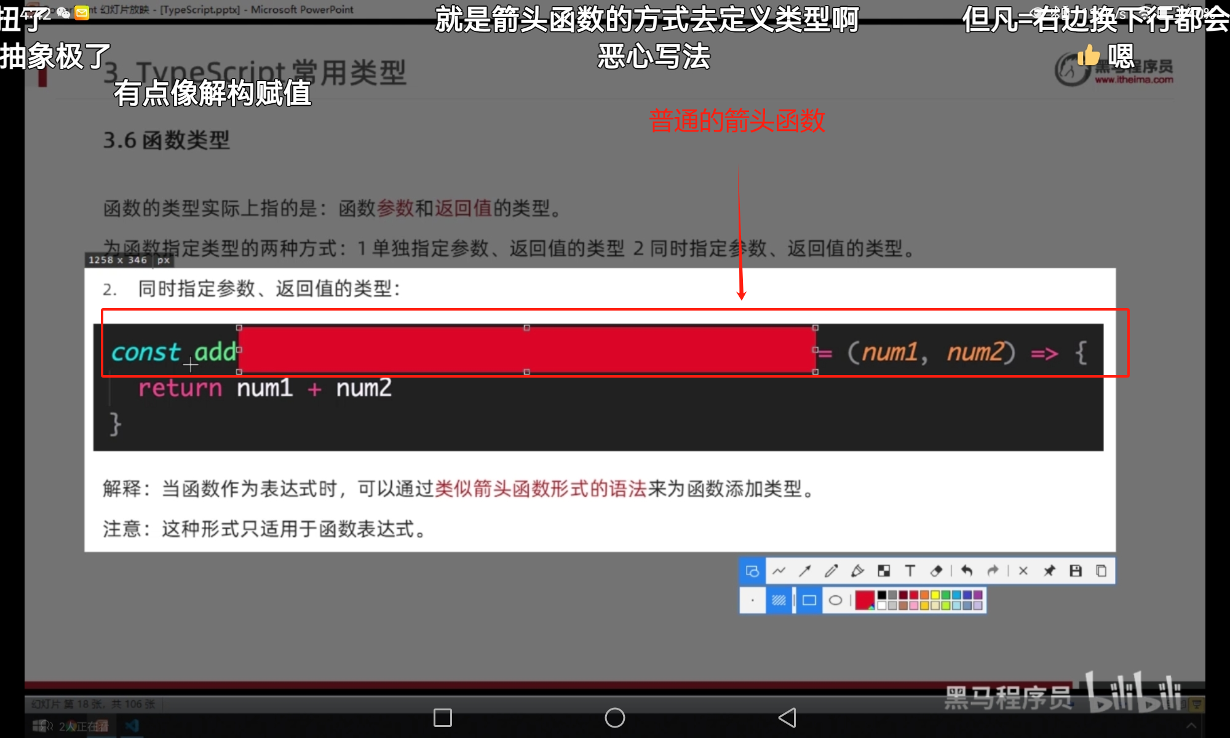Copy screenshot to clipboard
Image resolution: width=1230 pixels, height=738 pixels.
(1101, 571)
